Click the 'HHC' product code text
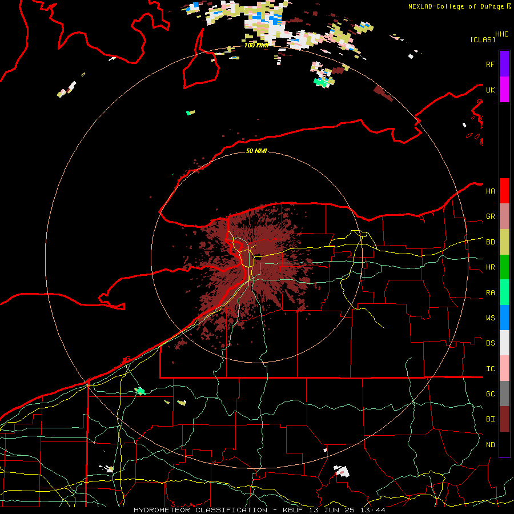This screenshot has height=514, width=514. pos(501,34)
